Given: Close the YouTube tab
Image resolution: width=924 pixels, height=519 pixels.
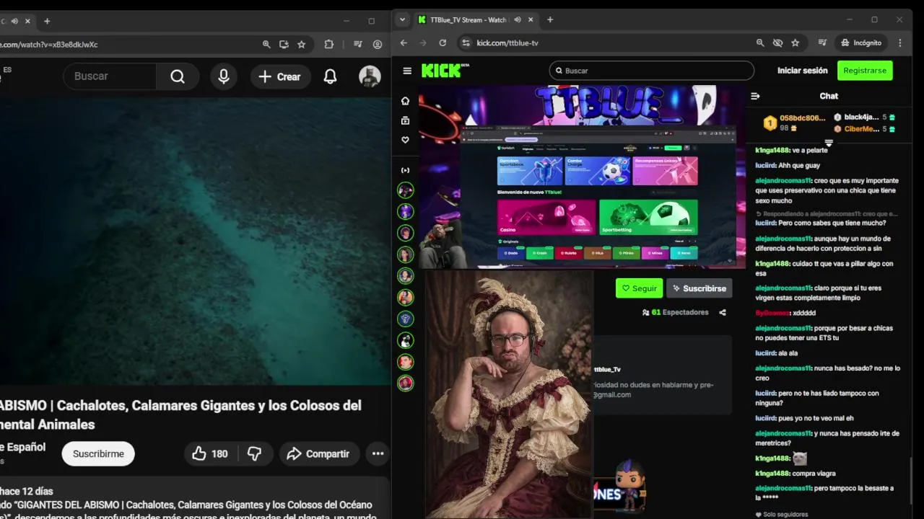Looking at the screenshot, I should pos(27,21).
